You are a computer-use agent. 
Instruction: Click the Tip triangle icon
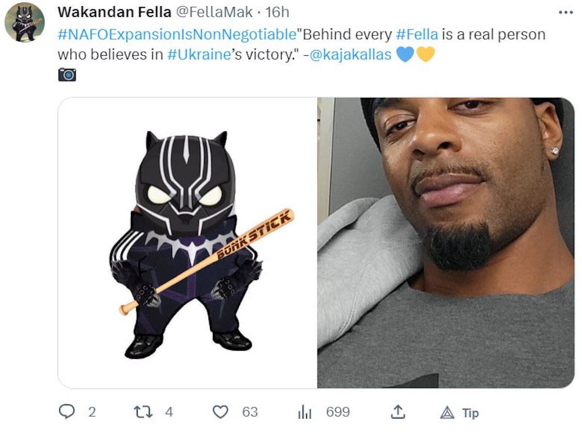tap(447, 413)
